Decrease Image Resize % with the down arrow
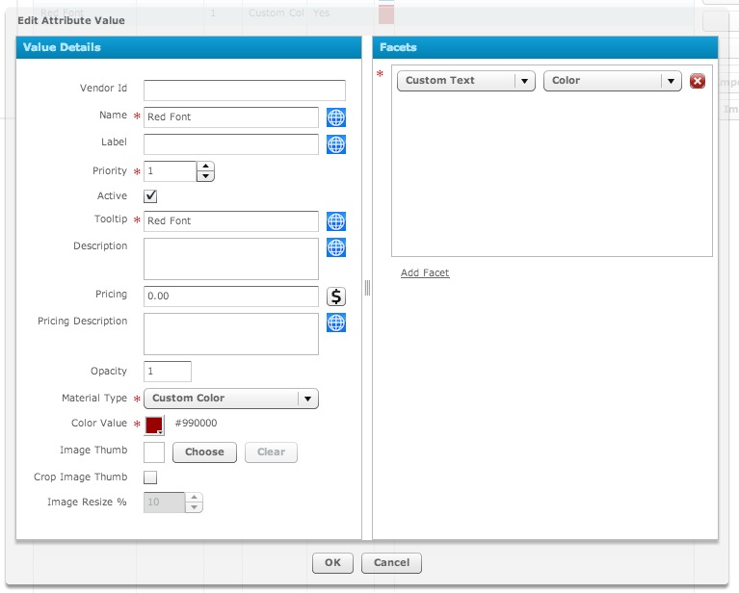The image size is (739, 593). (195, 507)
